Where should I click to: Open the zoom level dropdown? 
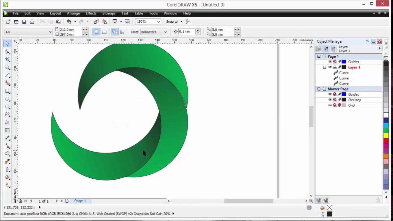tap(158, 21)
